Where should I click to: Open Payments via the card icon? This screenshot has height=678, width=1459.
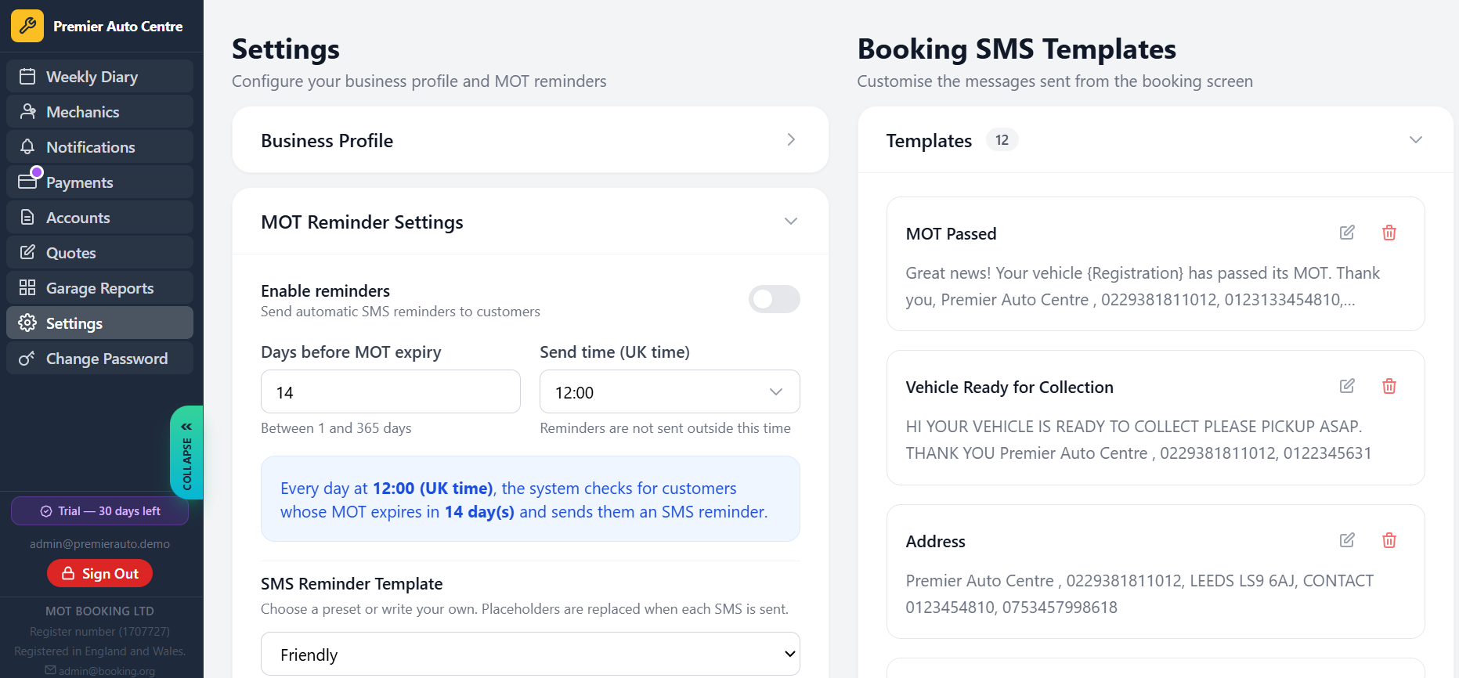click(28, 182)
